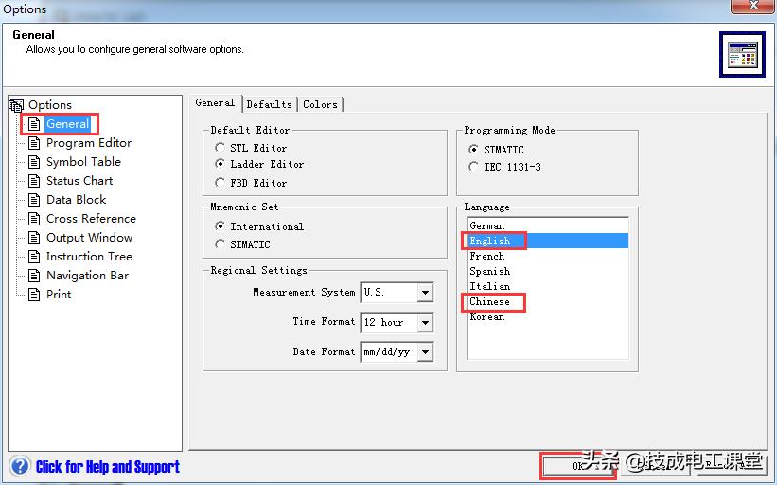Click the Navigation Bar page icon
The height and width of the screenshot is (485, 777).
click(x=34, y=276)
